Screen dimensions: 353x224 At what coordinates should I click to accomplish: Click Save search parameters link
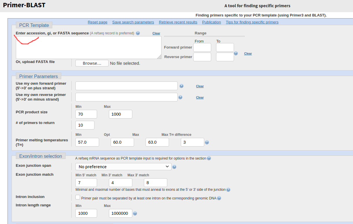tap(133, 22)
